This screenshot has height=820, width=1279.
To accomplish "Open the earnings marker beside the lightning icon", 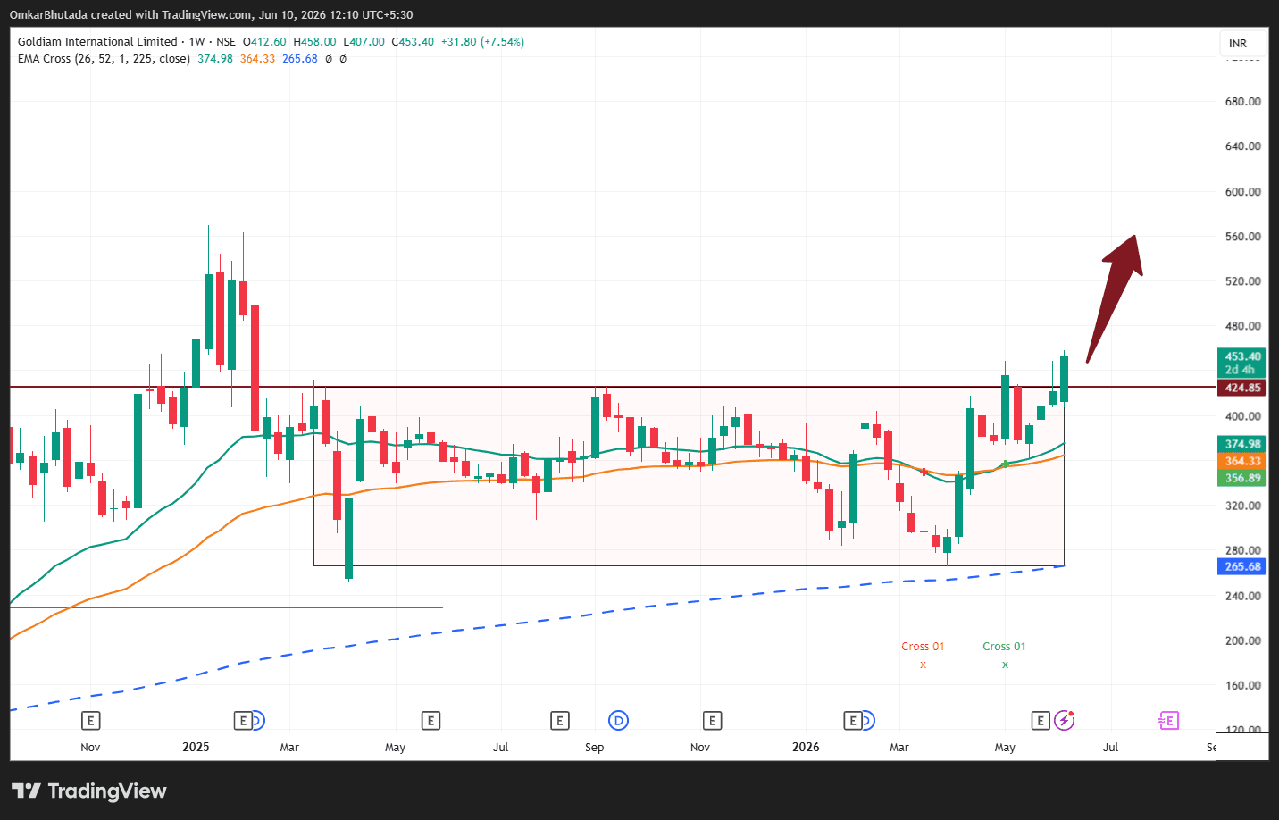I will (x=1040, y=720).
